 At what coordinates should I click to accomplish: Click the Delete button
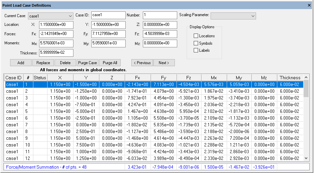click(x=65, y=63)
